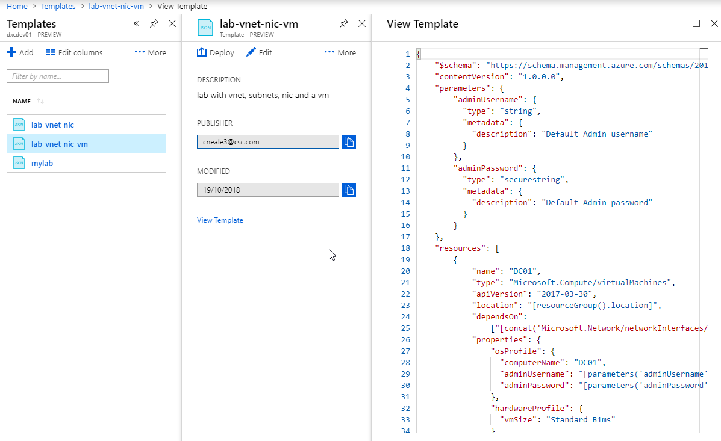721x441 pixels.
Task: Pin the lab-vnet-nic-vm blade
Action: (x=343, y=23)
